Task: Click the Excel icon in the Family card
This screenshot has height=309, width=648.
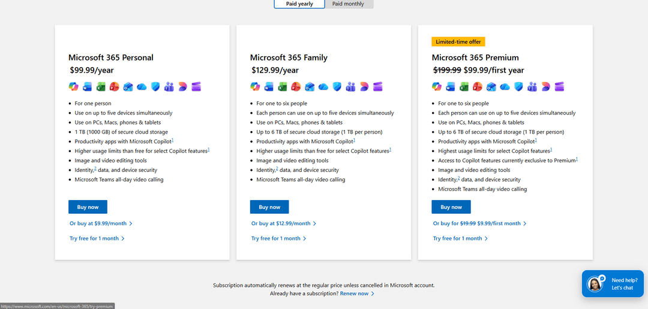Action: (x=283, y=87)
